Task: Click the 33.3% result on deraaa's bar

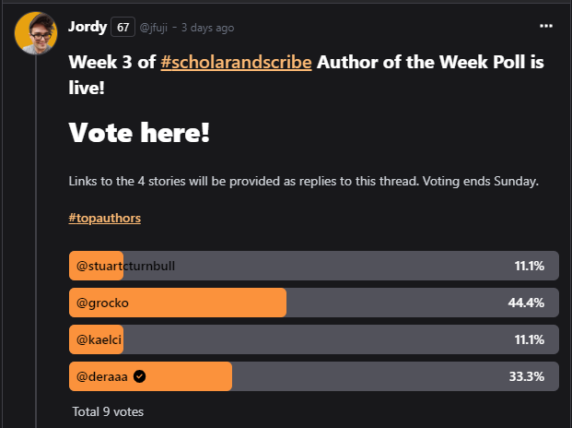Action: pos(526,376)
